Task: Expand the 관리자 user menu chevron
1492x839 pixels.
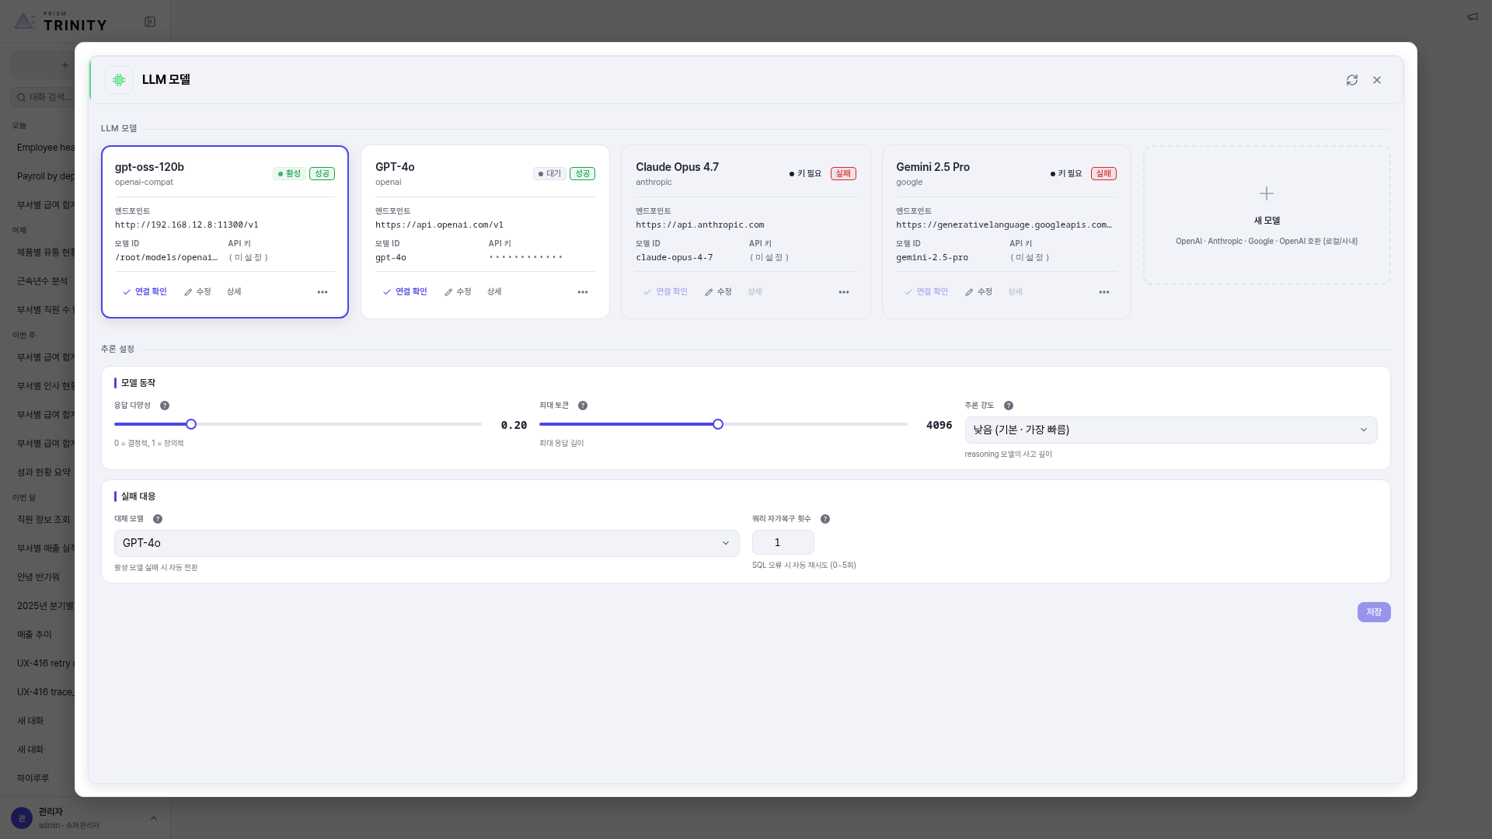Action: click(x=154, y=818)
